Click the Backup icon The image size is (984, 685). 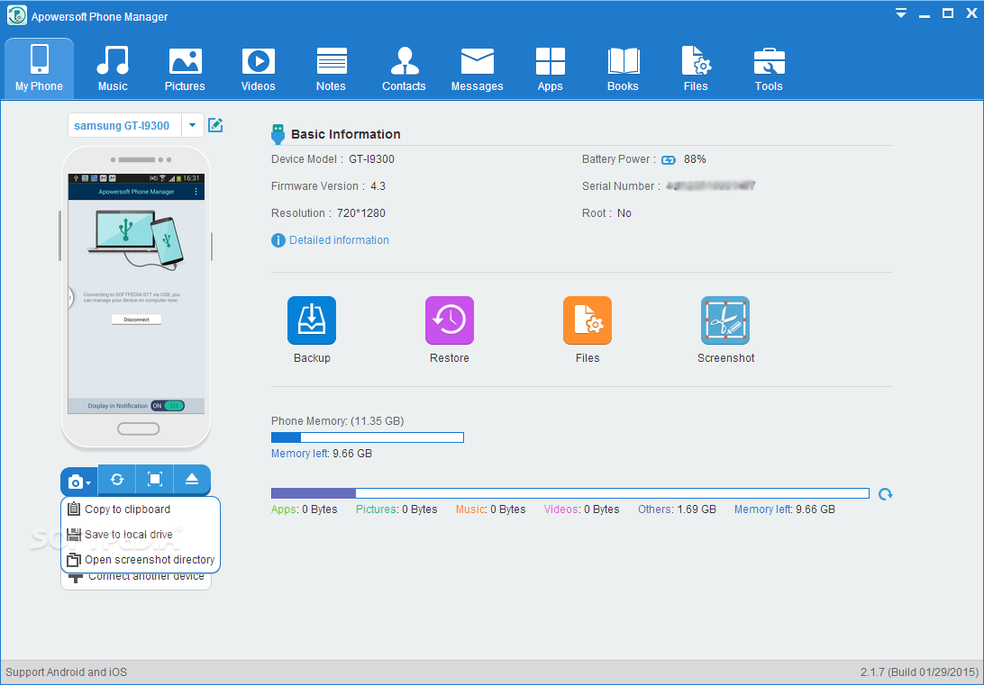click(x=312, y=320)
